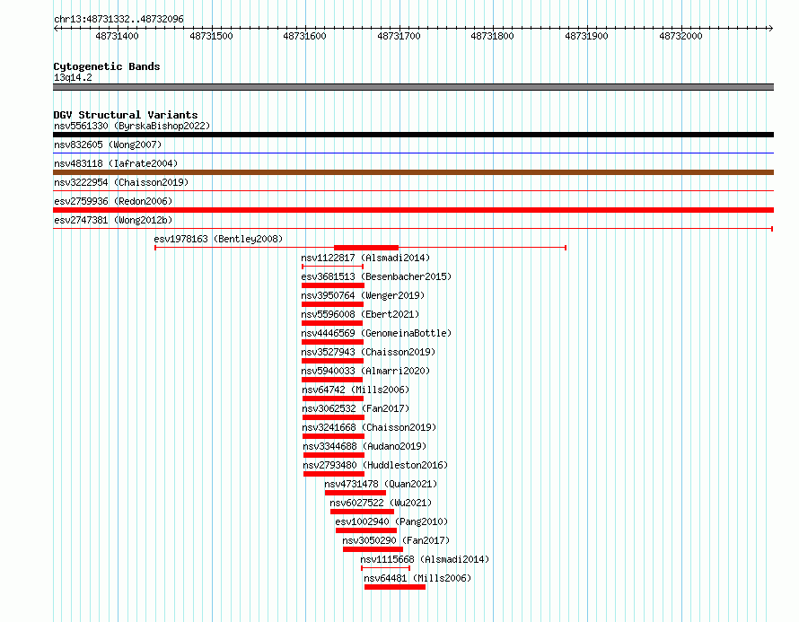Click the nsv5561330 (ByrskaBishop2022) variant label
Viewport: 799px width, 622px height.
tap(132, 126)
